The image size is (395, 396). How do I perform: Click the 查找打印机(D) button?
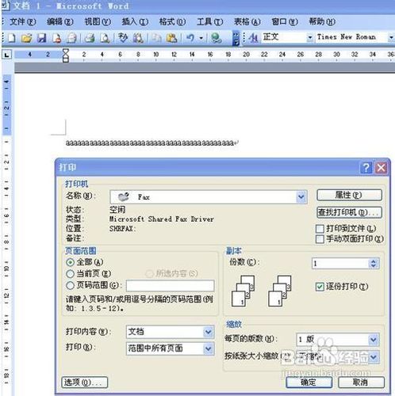pyautogui.click(x=349, y=212)
